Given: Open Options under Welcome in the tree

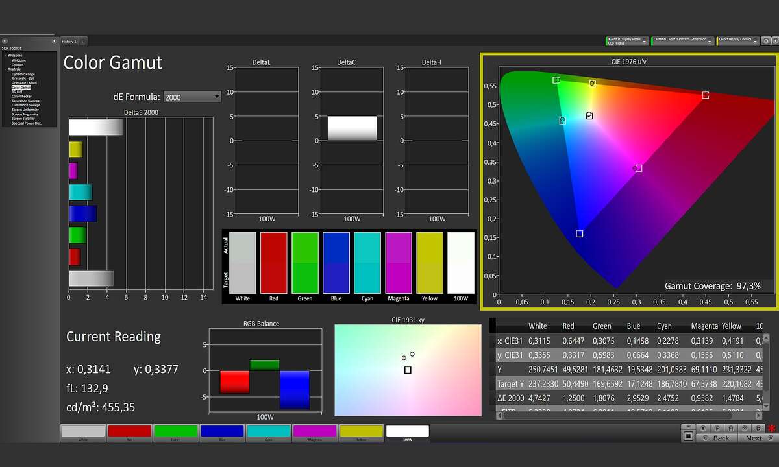Looking at the screenshot, I should click(18, 65).
